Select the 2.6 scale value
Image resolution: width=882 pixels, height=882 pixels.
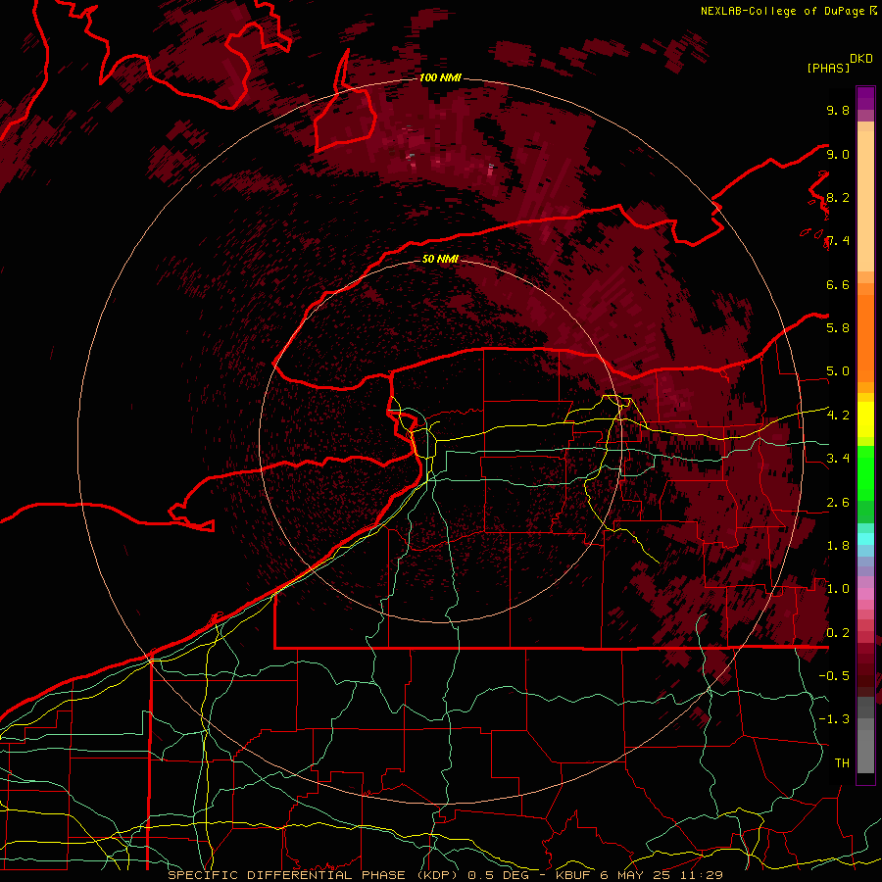point(838,503)
